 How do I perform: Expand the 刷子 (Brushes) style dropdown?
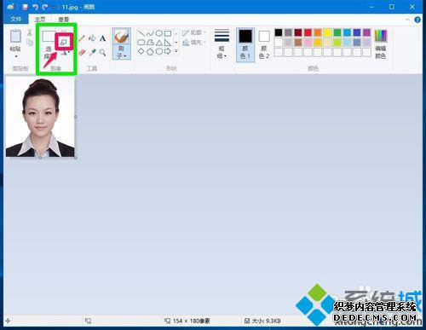pos(122,52)
